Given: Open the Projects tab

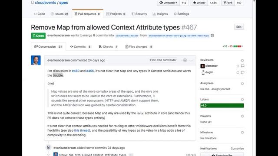Looking at the screenshot, I should [116, 14].
